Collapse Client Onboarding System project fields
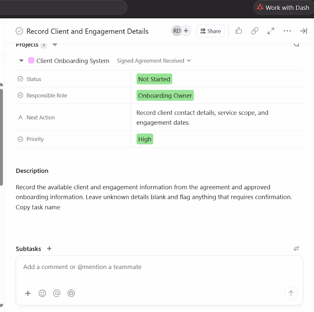Screen dimensions: 314x312 [x=21, y=61]
